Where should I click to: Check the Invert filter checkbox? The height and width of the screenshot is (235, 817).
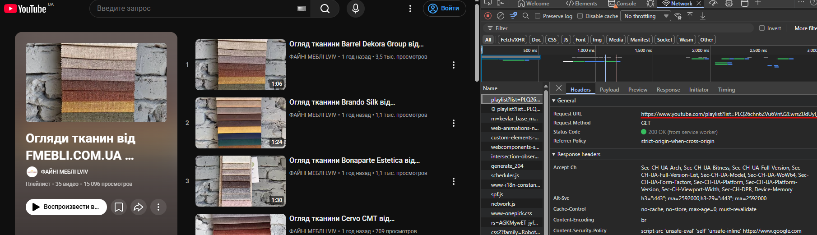click(x=762, y=28)
